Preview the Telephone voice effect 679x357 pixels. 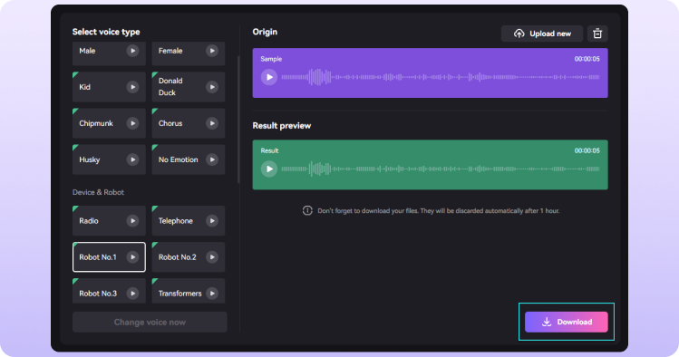[212, 221]
